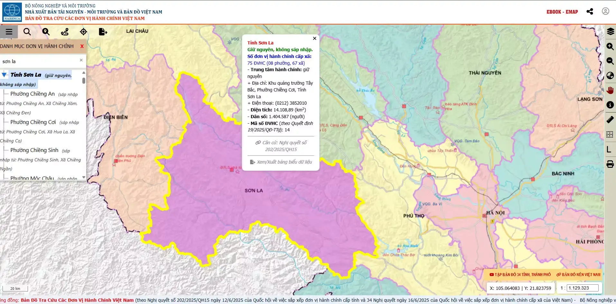Clear the 'sơn la' search field
This screenshot has height=304, width=616.
point(81,60)
